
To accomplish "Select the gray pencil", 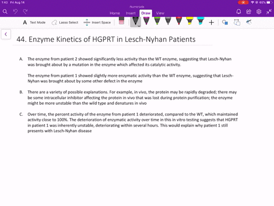I will pyautogui.click(x=168, y=21).
